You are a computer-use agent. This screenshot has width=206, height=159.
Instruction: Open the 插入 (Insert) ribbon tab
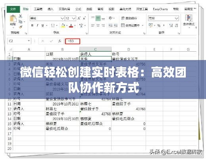point(50,9)
